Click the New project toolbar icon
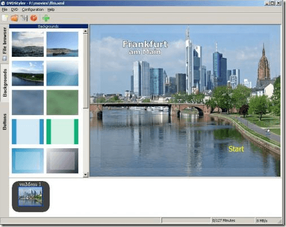Image resolution: width=286 pixels, height=227 pixels. pos(5,18)
